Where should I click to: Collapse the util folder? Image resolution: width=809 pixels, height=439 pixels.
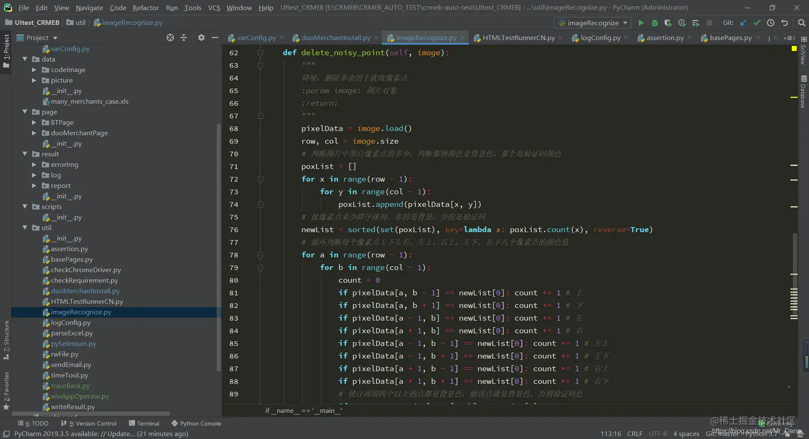(x=25, y=228)
